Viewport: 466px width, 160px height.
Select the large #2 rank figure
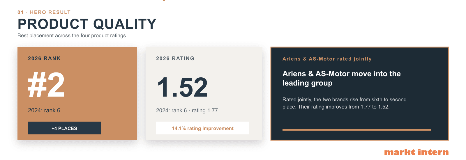(46, 85)
